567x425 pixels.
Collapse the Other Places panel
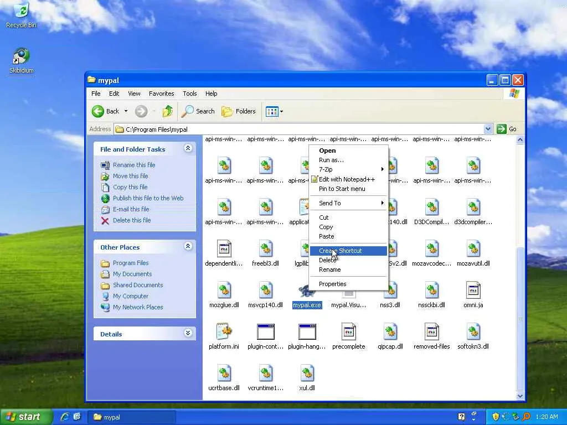coord(188,246)
